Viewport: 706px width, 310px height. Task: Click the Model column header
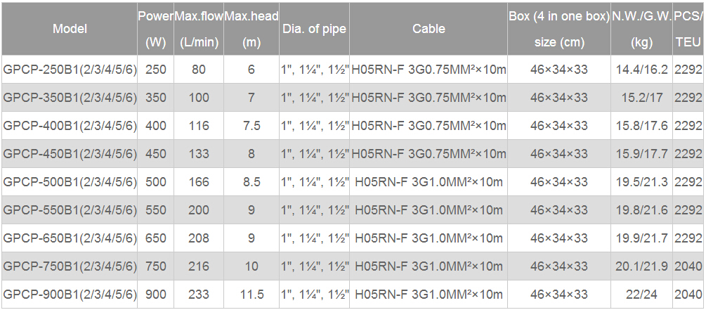pyautogui.click(x=70, y=29)
